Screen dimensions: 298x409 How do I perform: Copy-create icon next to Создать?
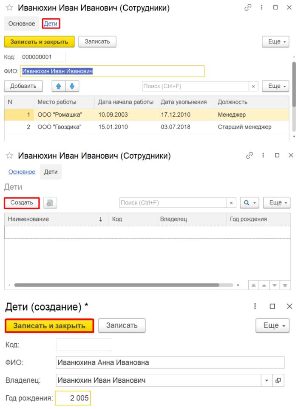click(x=50, y=203)
